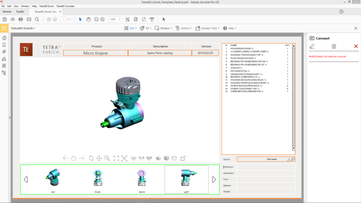Go to 3D home view
Viewport: 361px width, 203px height.
point(74,158)
